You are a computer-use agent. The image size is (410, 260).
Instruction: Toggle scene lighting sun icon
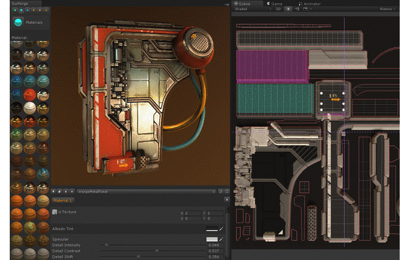[288, 9]
